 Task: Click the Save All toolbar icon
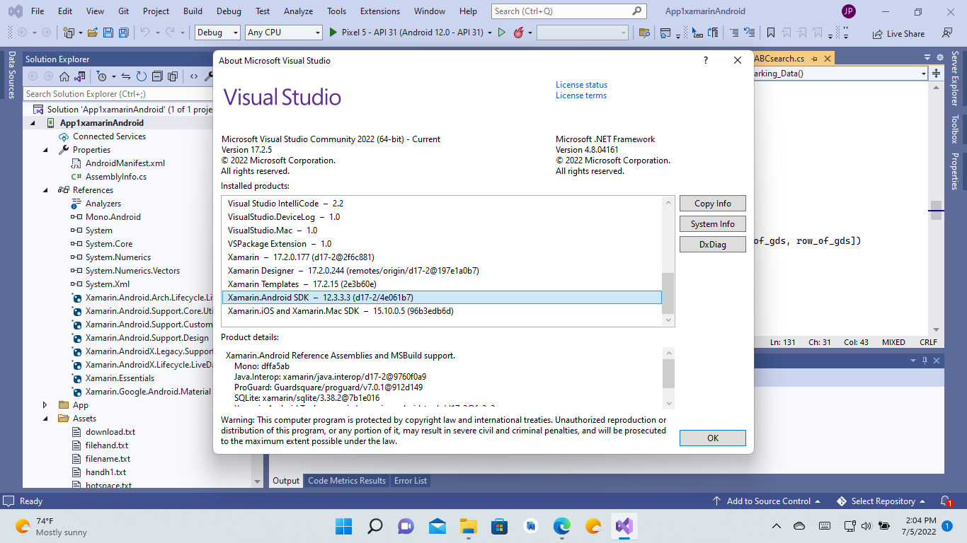tap(123, 33)
